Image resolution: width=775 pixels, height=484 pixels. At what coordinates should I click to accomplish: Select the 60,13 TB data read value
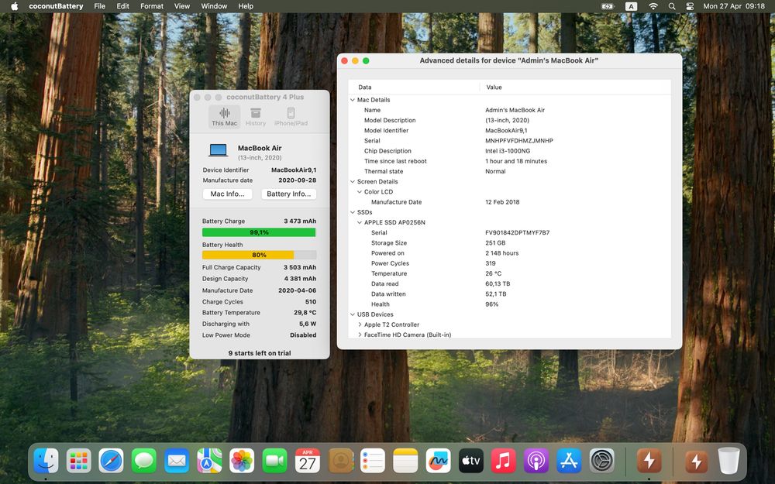(498, 284)
